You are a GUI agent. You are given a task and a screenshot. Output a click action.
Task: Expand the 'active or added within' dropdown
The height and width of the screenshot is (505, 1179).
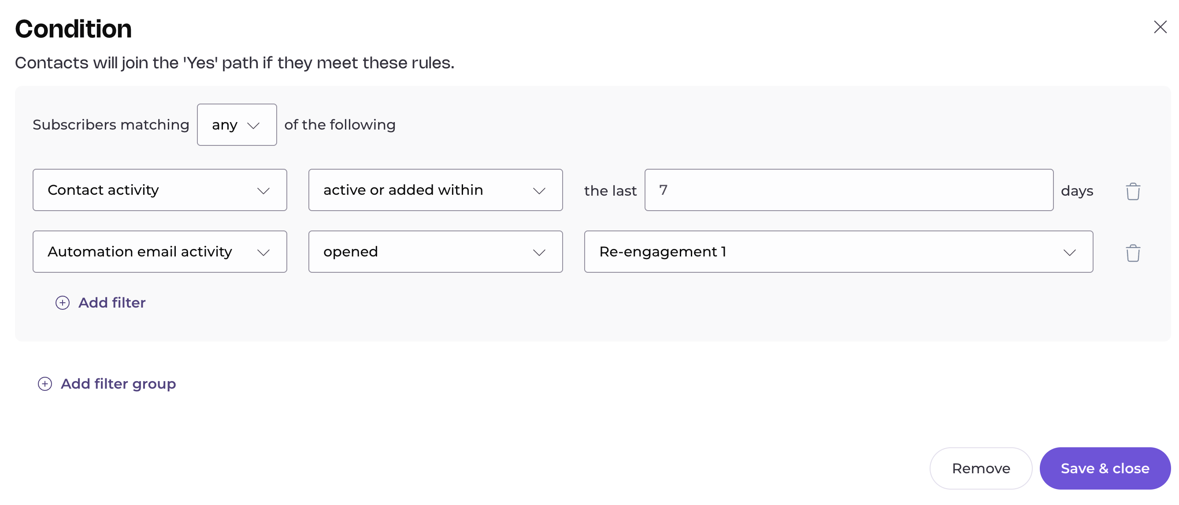pos(435,190)
